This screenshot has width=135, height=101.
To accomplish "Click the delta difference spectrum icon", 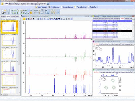I will [x=64, y=19].
